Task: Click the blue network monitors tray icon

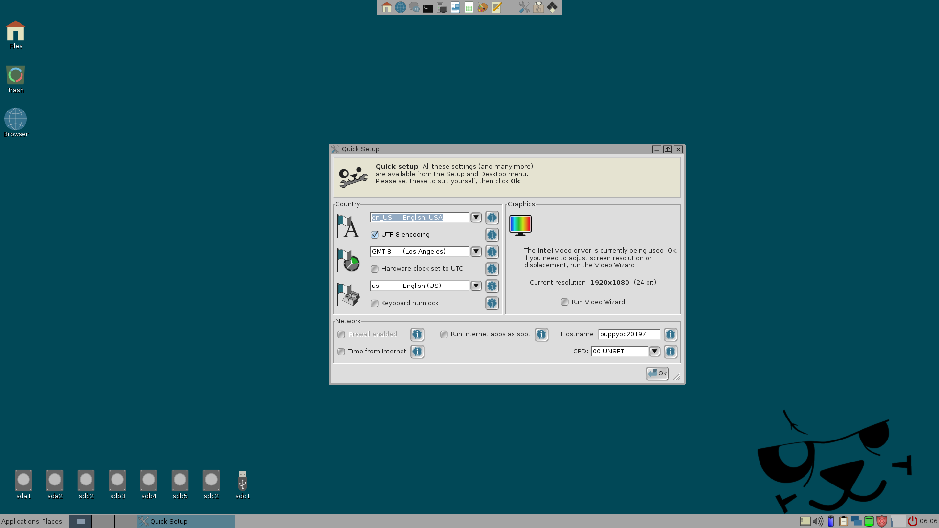Action: (856, 521)
